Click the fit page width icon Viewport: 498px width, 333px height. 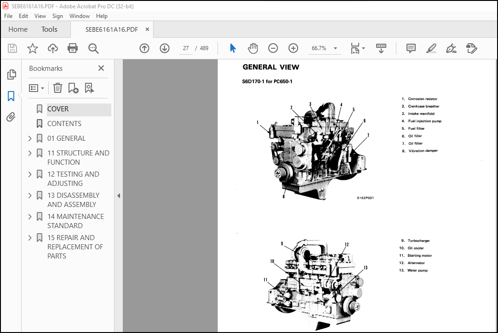[x=355, y=48]
